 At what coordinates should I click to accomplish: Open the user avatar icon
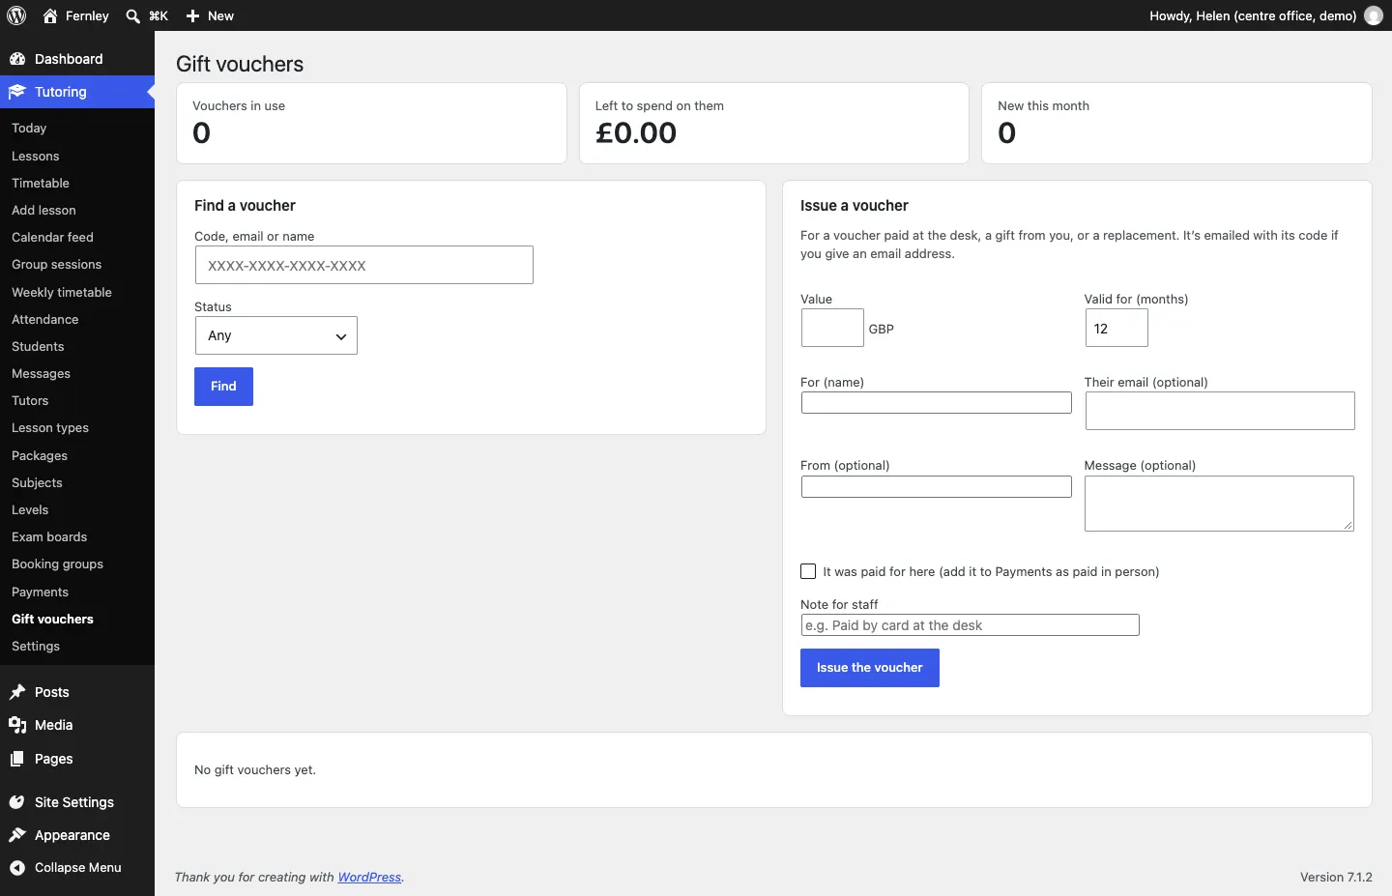[x=1374, y=15]
